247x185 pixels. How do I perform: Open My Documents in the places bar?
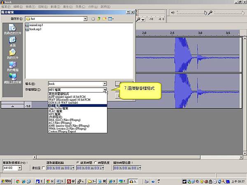tap(12, 54)
